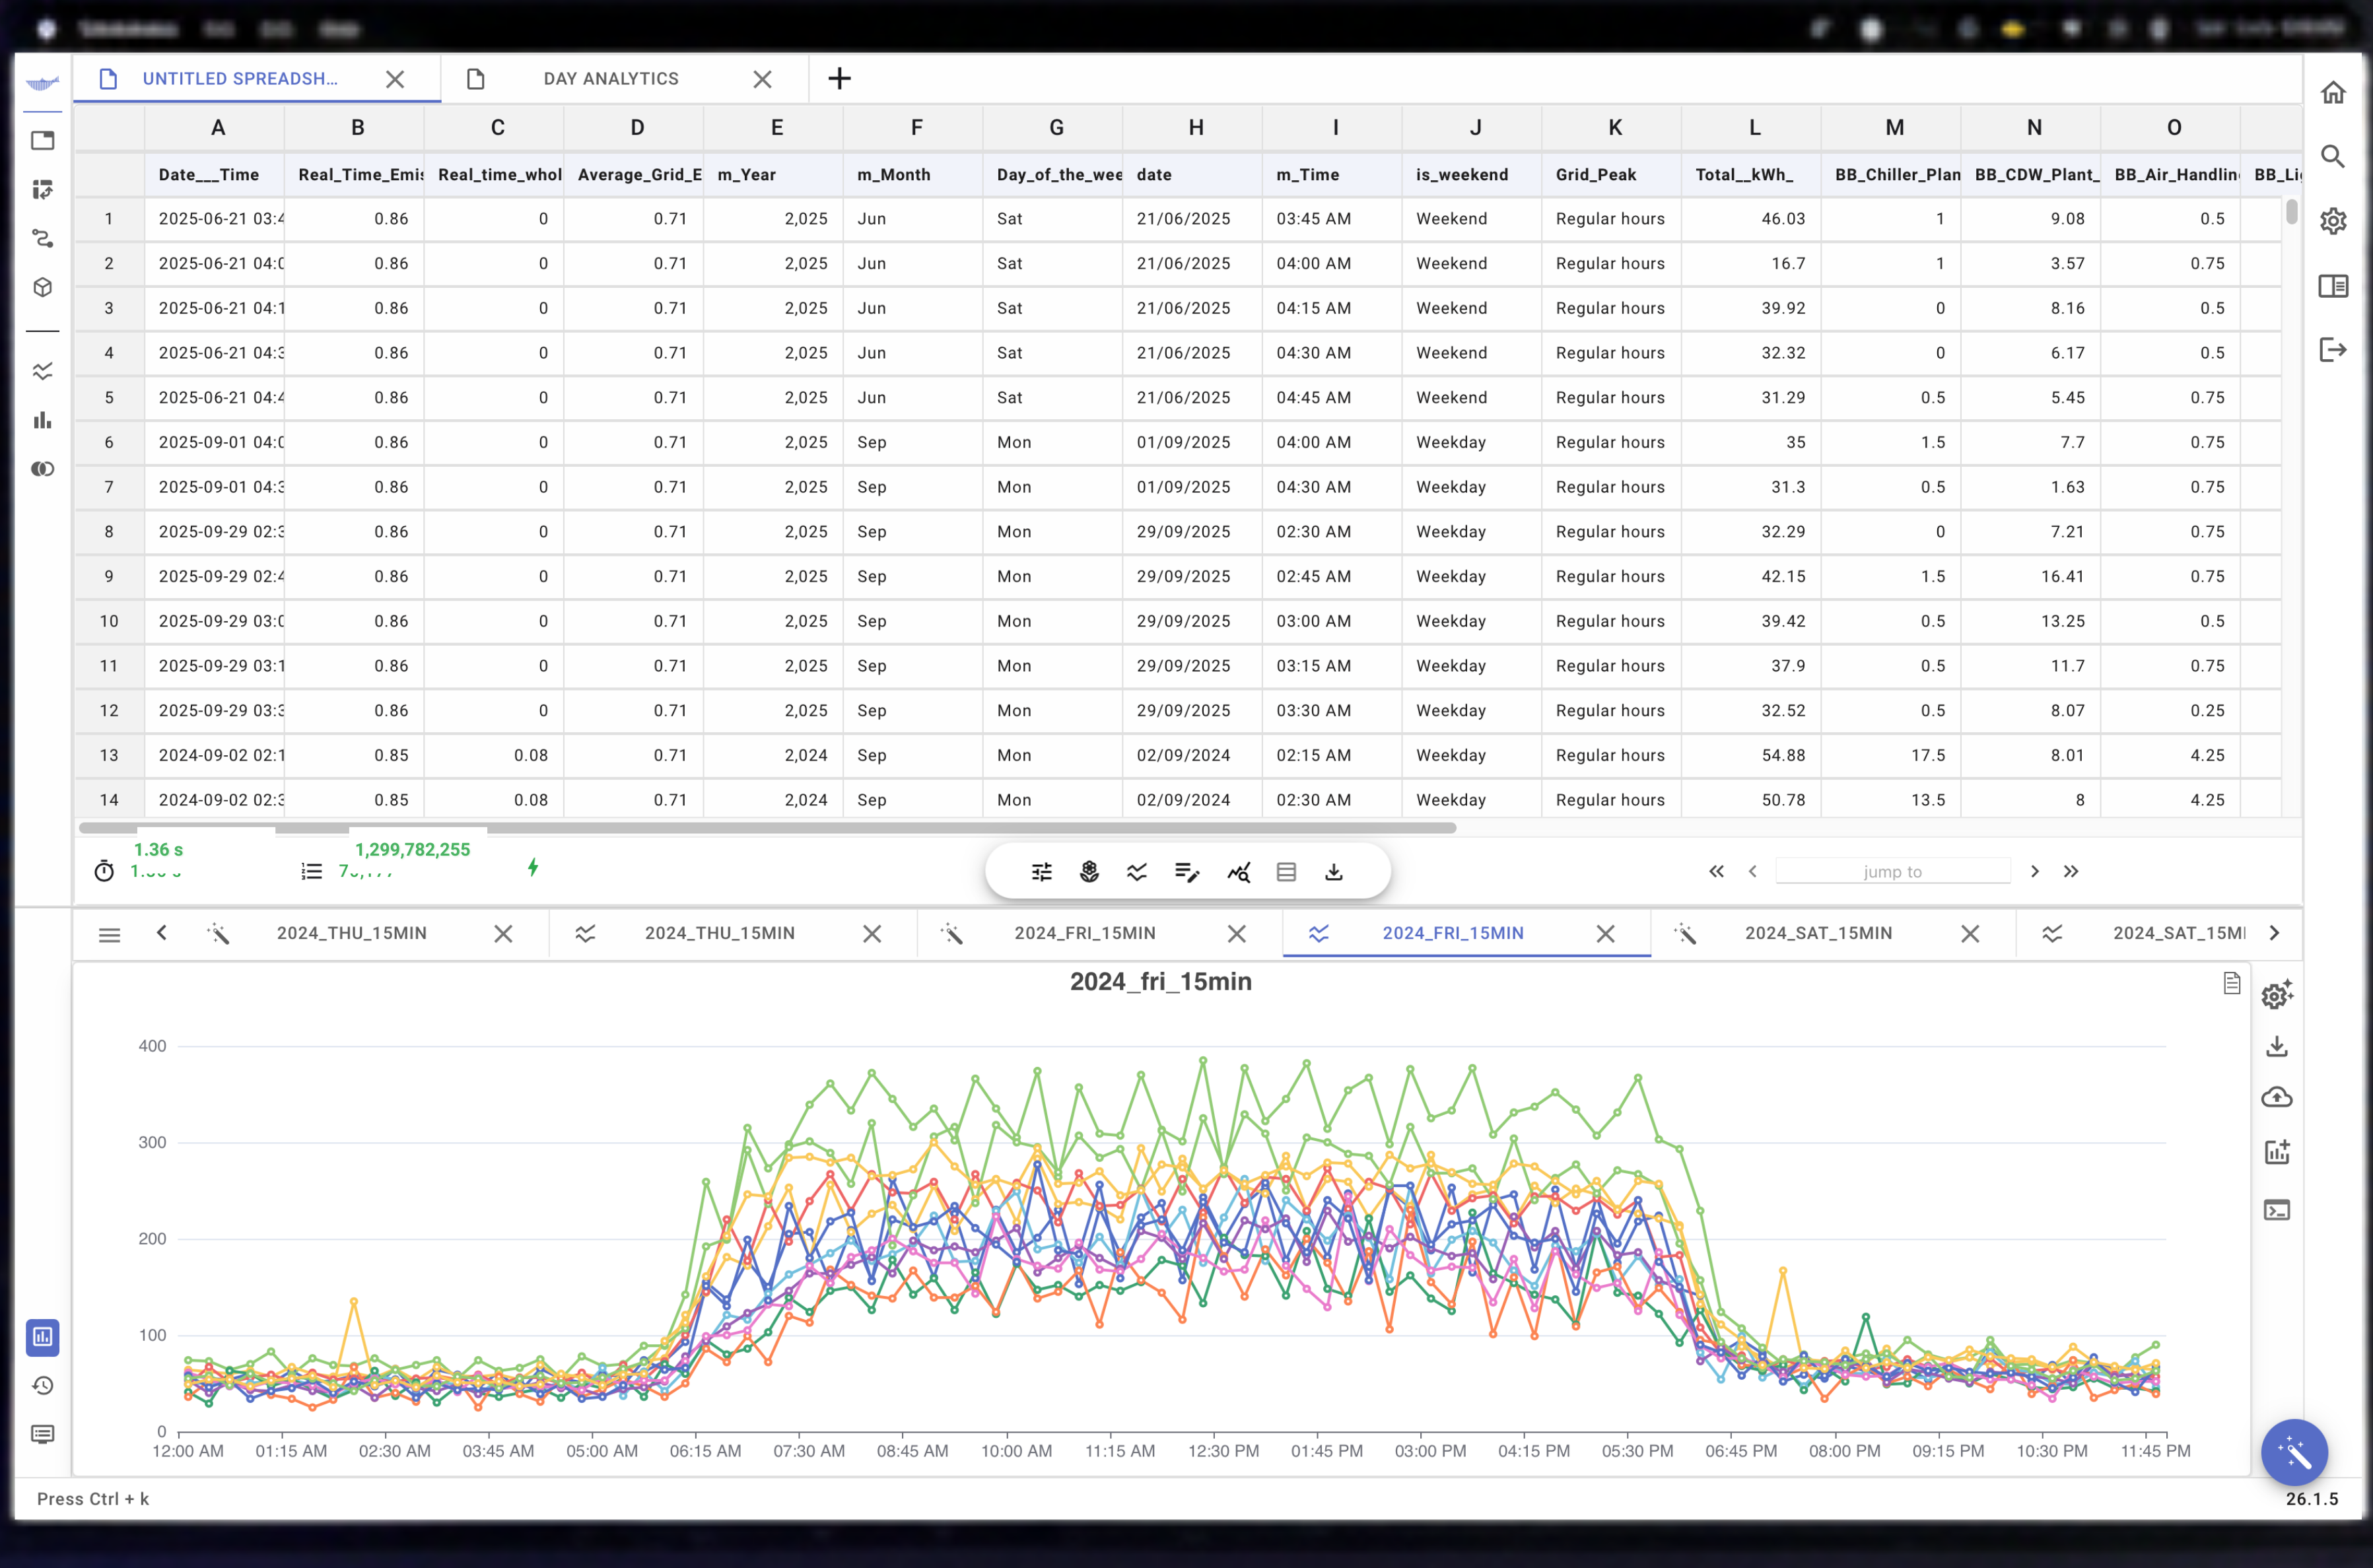The image size is (2373, 1568).
Task: Go to previous table page
Action: [1753, 871]
